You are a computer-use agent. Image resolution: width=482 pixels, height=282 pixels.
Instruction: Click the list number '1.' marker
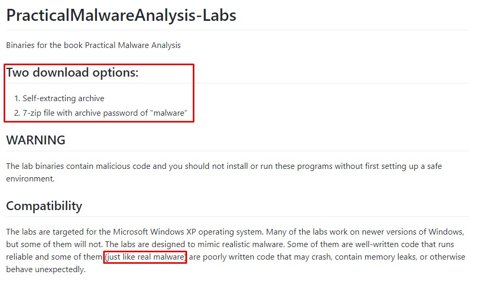coord(17,98)
